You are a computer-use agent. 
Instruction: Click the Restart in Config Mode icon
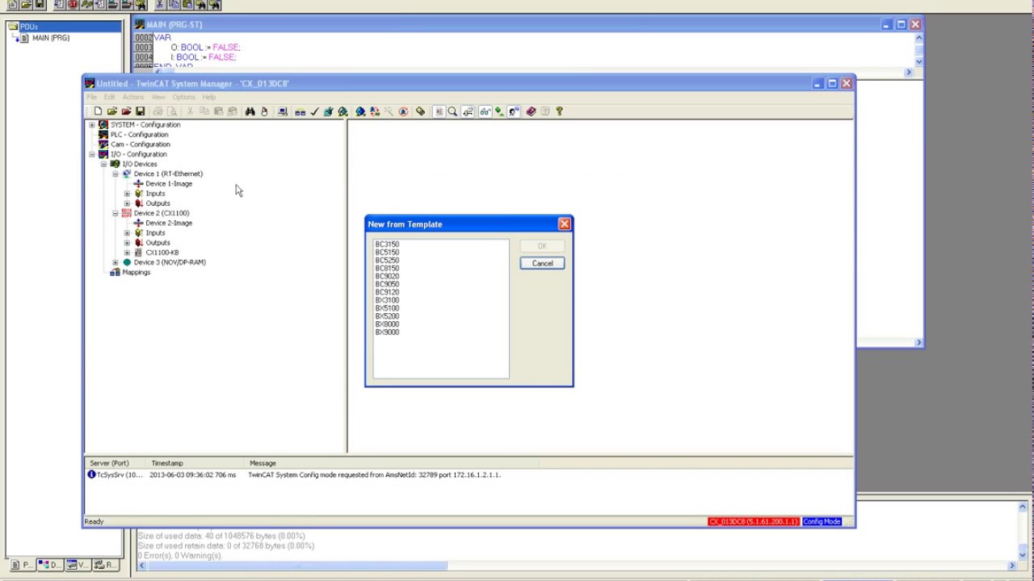[x=360, y=111]
